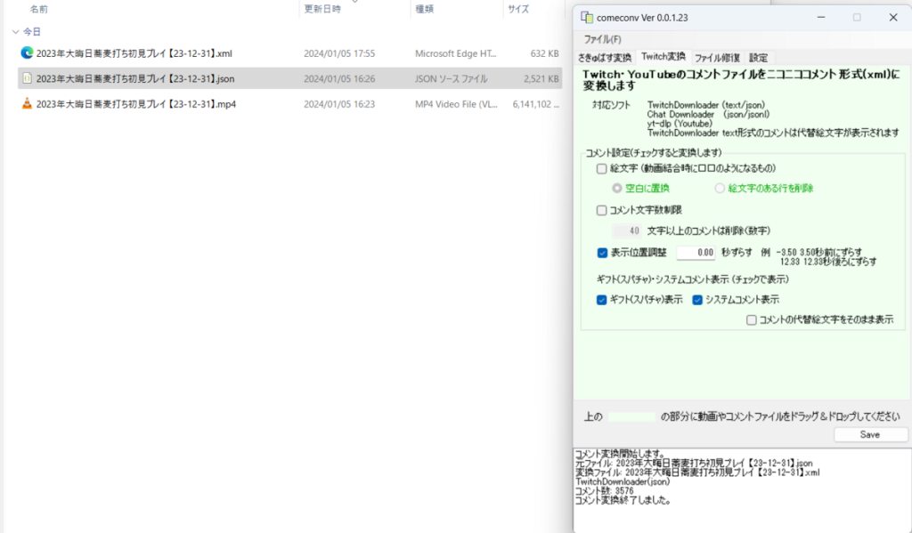
Task: Open the ファイル(F) menu
Action: click(x=602, y=40)
